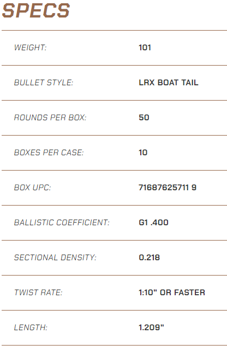
Task: Click the divider line below SPECS heading
Action: tap(114, 30)
